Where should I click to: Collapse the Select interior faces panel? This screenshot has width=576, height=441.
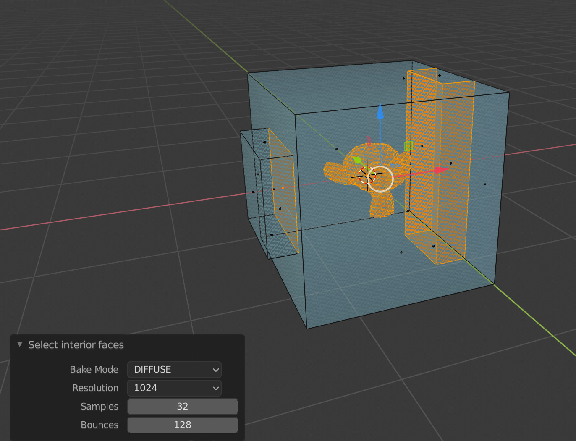tap(20, 344)
